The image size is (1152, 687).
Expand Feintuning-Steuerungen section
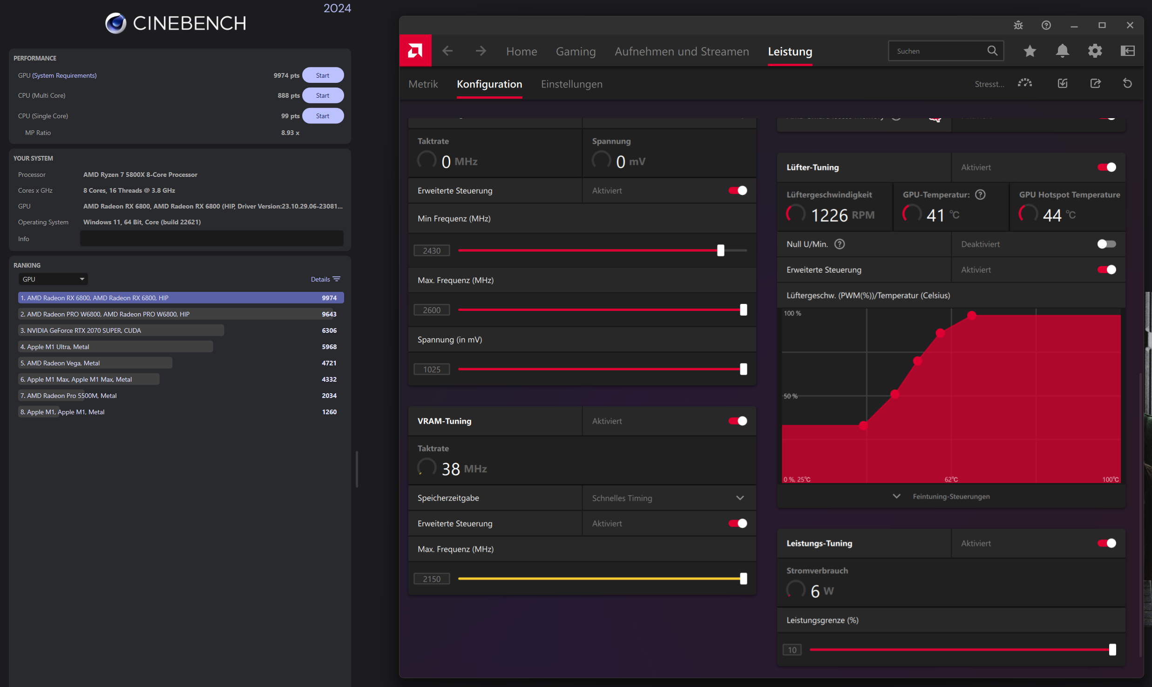[950, 497]
